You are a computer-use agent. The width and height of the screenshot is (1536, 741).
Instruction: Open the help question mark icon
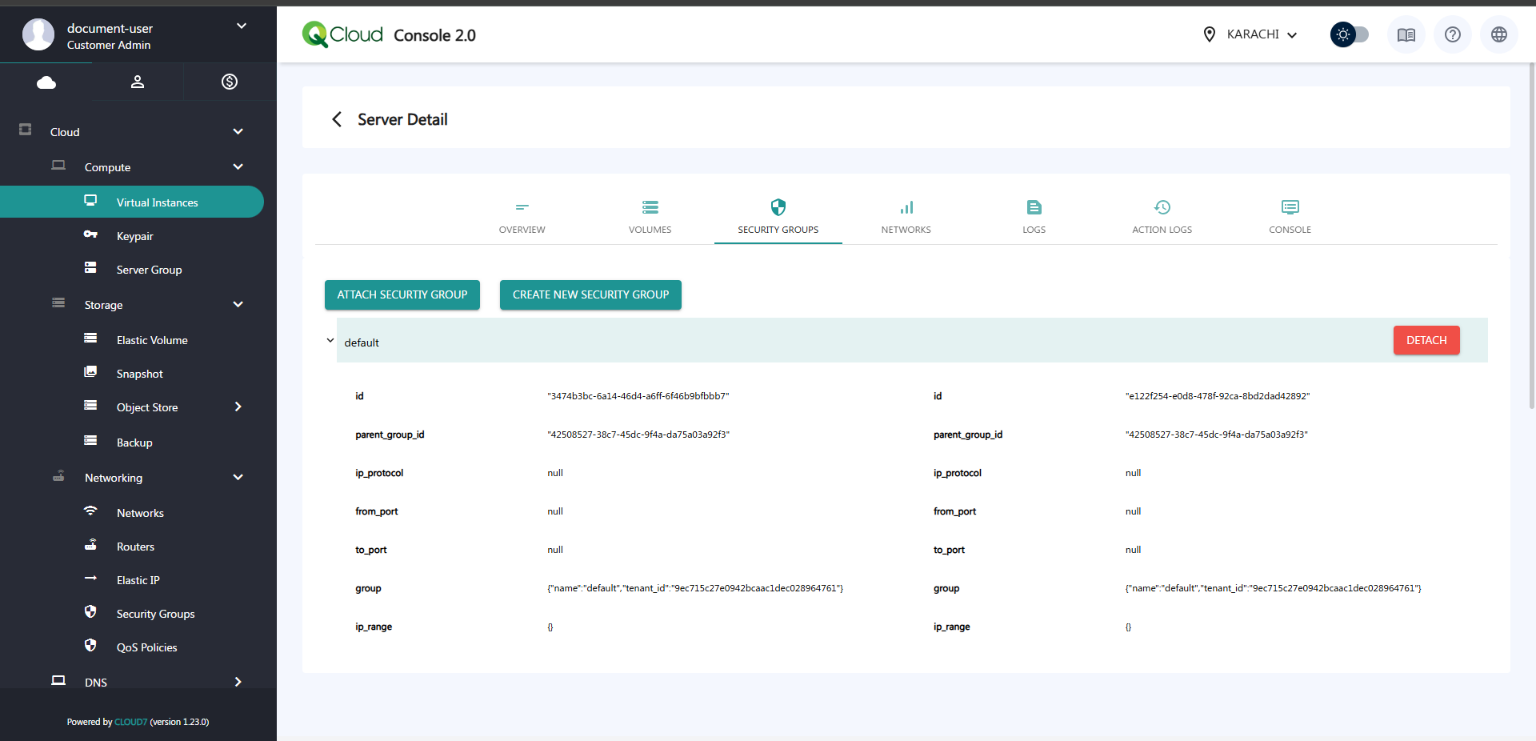1452,34
